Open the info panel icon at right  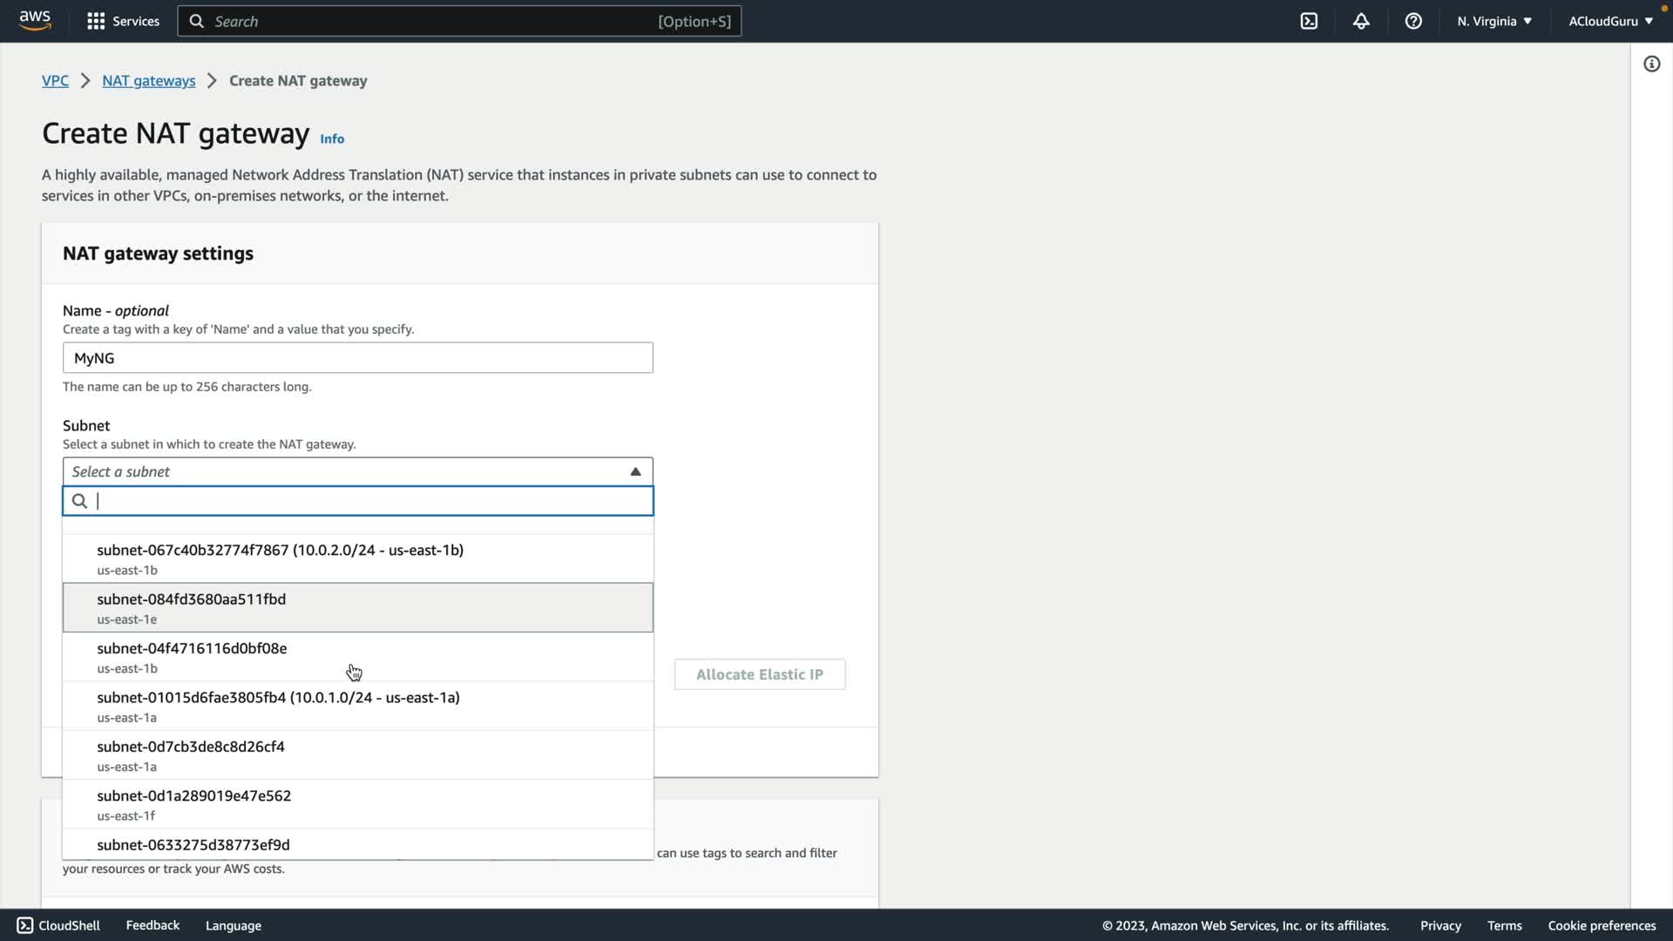click(1651, 64)
